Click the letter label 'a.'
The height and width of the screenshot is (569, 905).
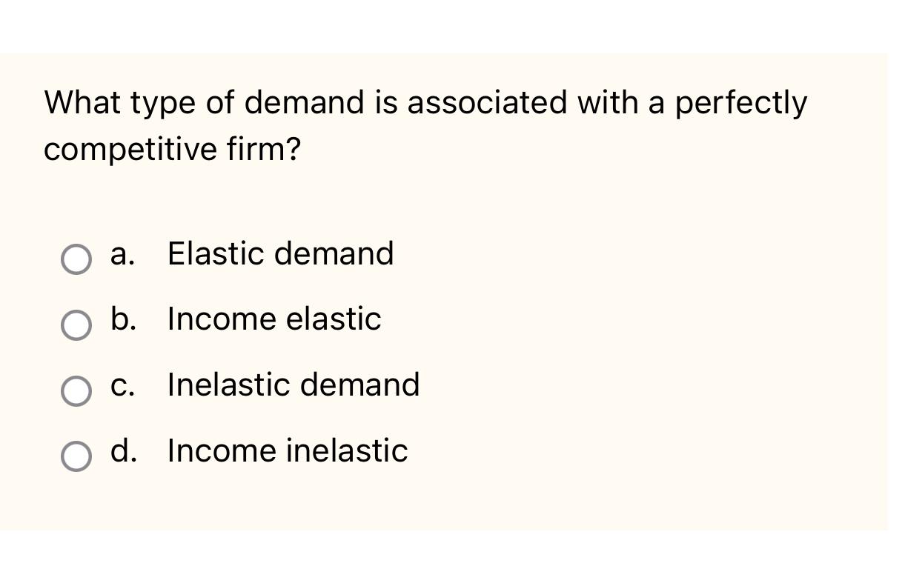123,254
